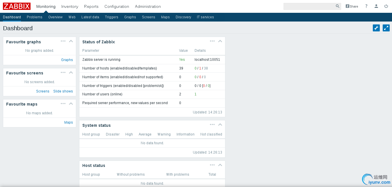This screenshot has height=187, width=392.
Task: Open the user profile icon
Action: [x=376, y=6]
